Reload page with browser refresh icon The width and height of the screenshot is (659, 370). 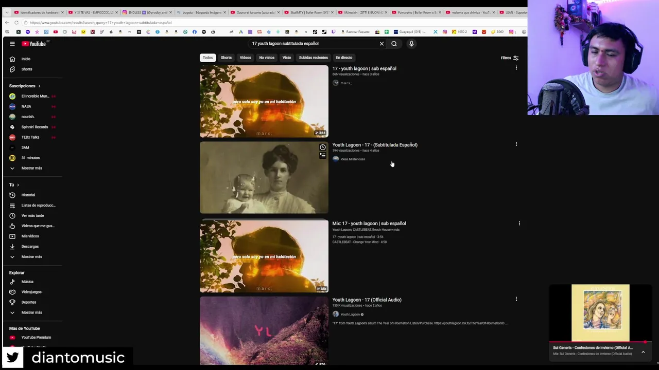coord(16,23)
